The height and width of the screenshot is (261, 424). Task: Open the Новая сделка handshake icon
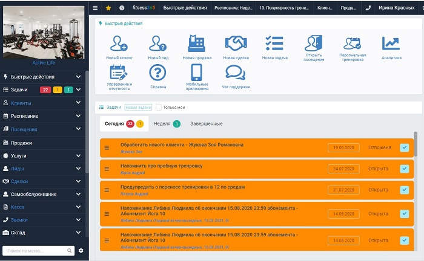[x=236, y=43]
